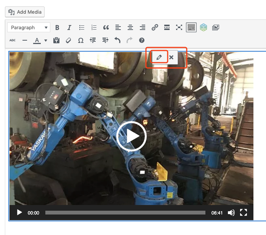
Task: Insert a blockquote
Action: (x=106, y=27)
